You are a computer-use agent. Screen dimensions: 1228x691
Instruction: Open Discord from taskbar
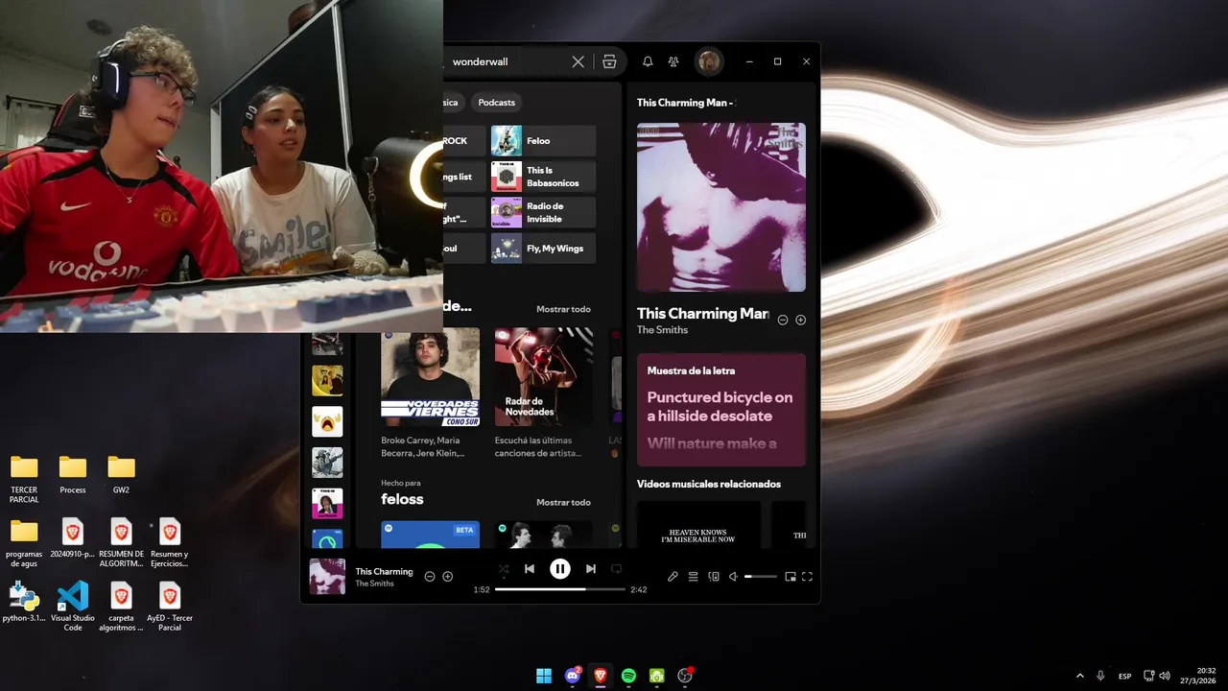[x=573, y=676]
